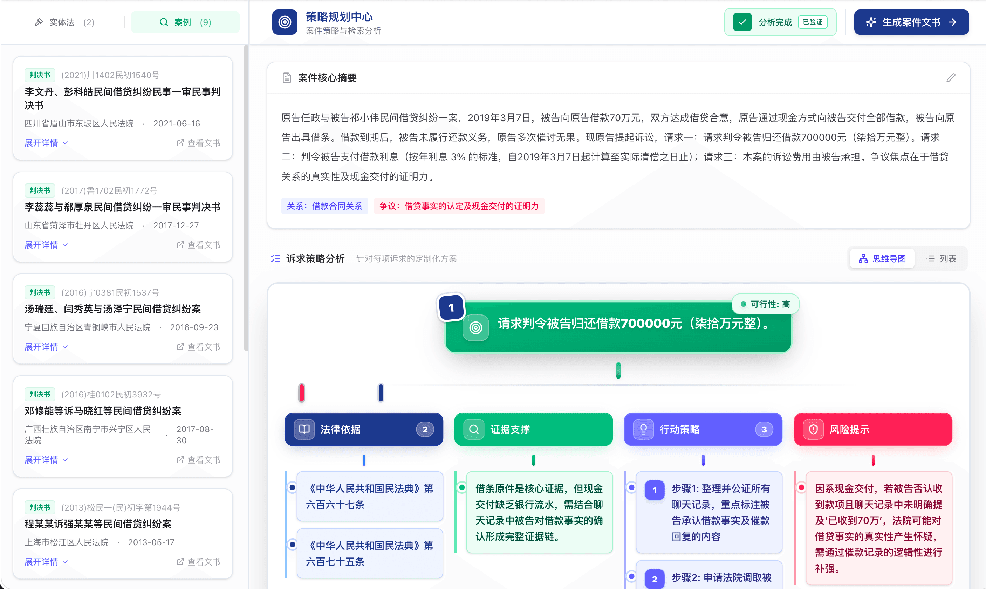Click the count badge 2 on 法律依据
986x589 pixels.
pos(425,429)
